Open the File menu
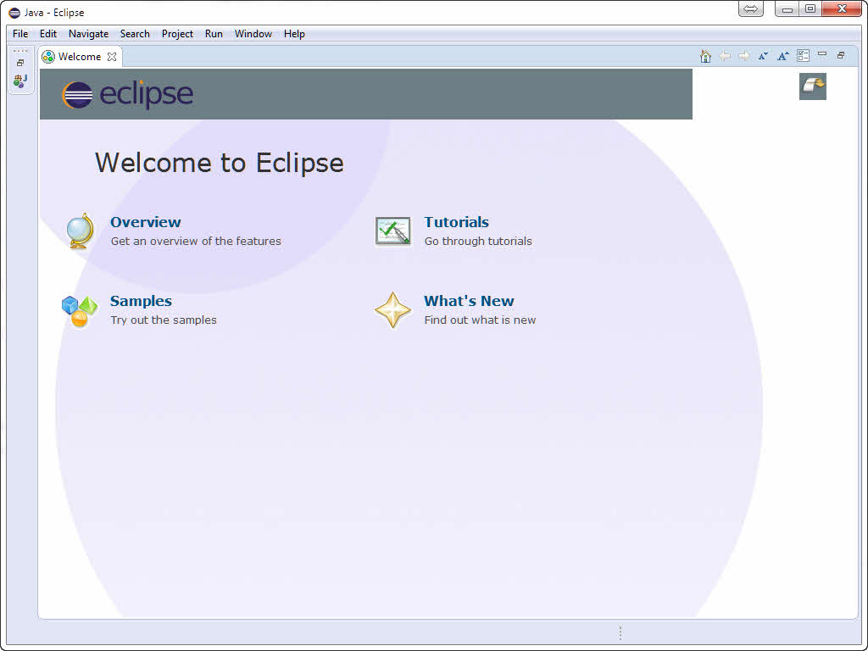The width and height of the screenshot is (868, 651). coord(20,34)
